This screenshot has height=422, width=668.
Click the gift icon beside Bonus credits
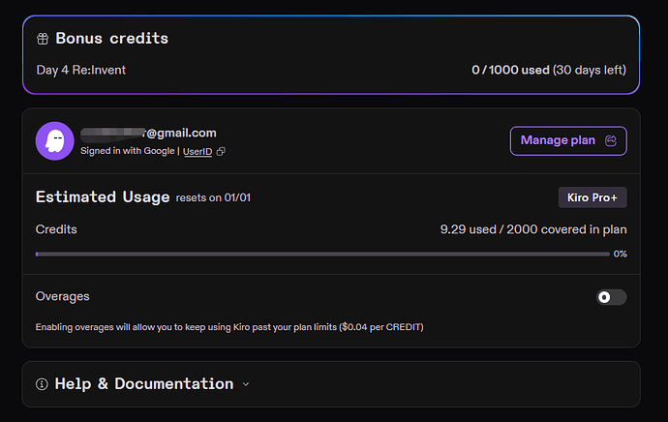(43, 39)
